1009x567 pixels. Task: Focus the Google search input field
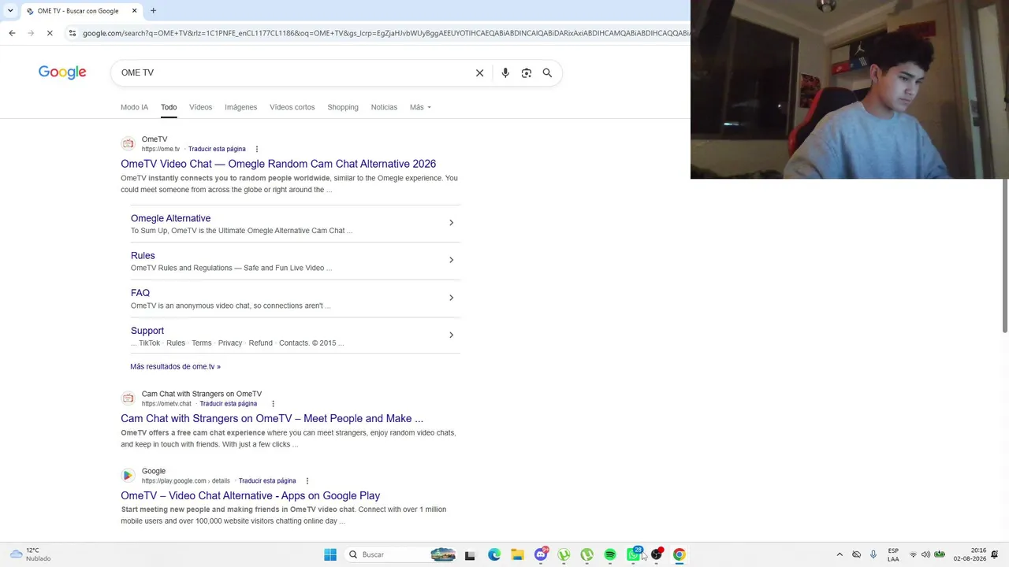point(293,72)
